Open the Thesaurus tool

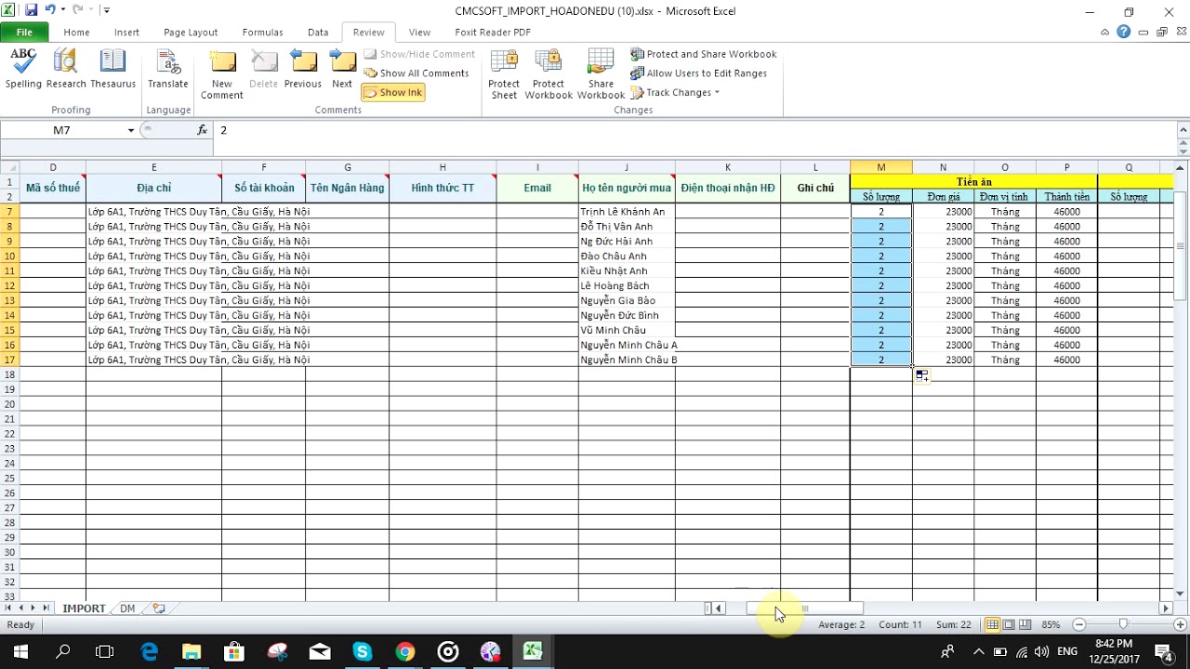(x=112, y=69)
